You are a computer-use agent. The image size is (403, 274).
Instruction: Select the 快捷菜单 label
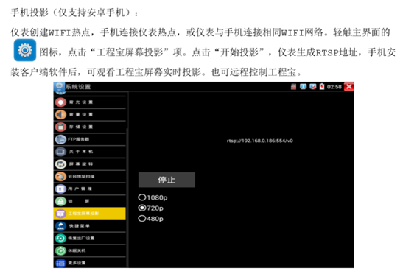coord(79,226)
